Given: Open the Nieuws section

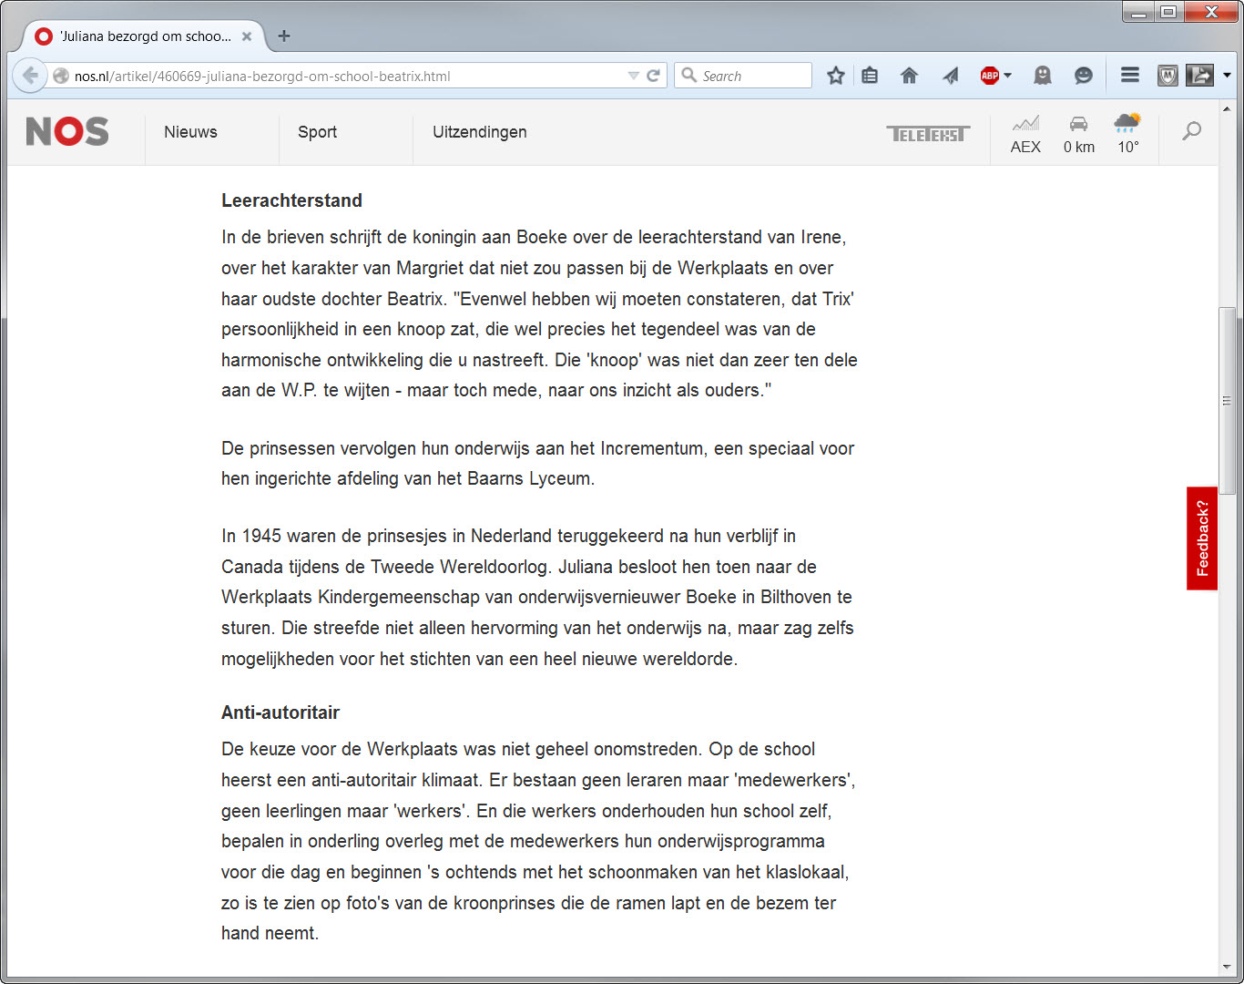Looking at the screenshot, I should pos(190,132).
